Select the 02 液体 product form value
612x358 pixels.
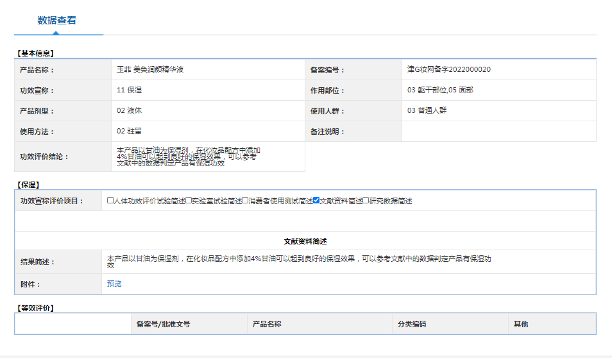click(x=129, y=110)
